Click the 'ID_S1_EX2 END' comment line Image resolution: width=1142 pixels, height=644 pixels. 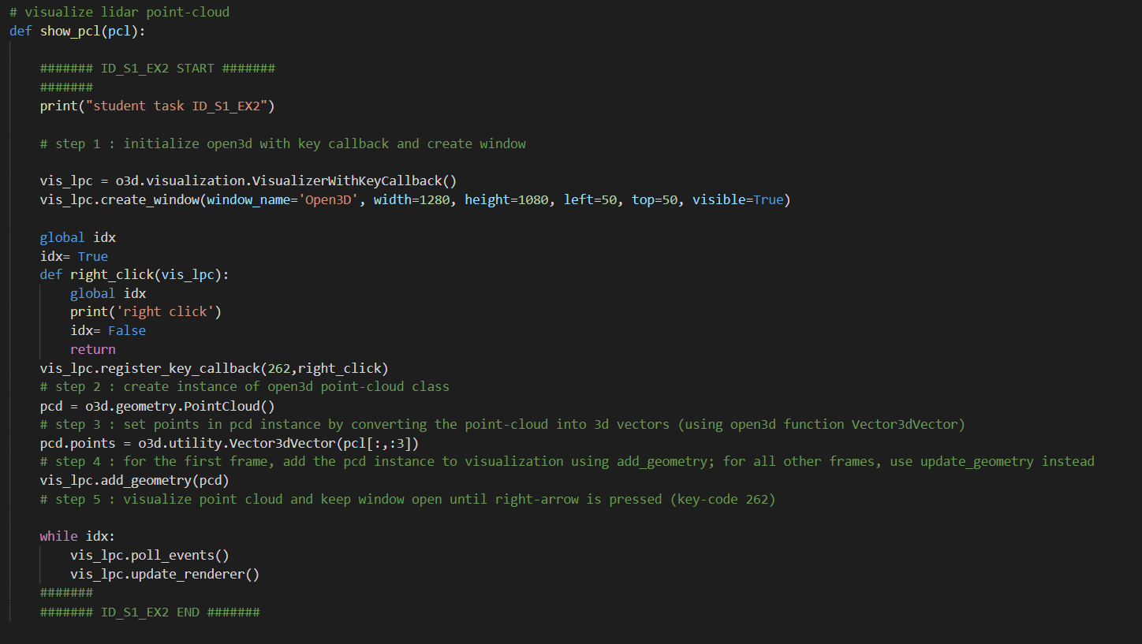(x=150, y=612)
